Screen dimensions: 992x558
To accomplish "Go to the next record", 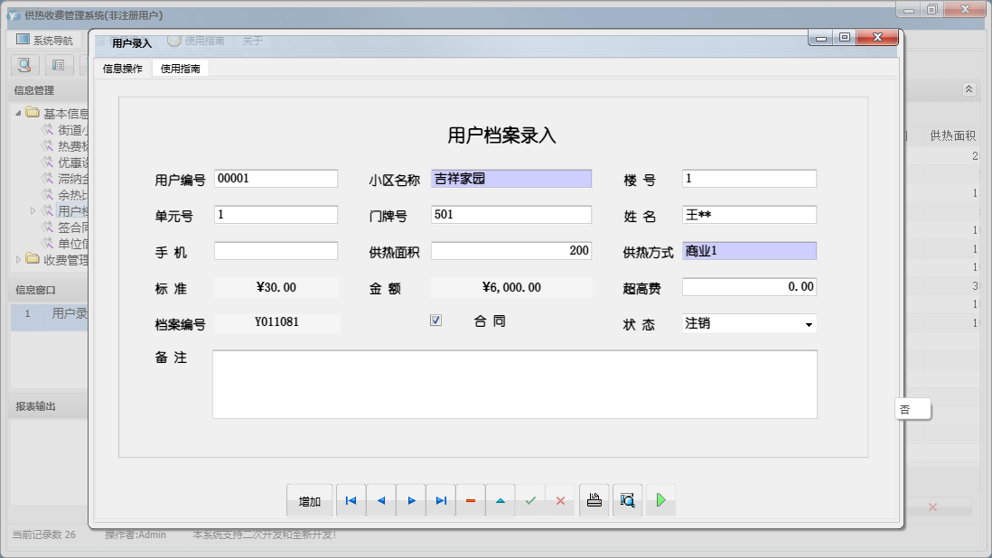I will (x=411, y=501).
